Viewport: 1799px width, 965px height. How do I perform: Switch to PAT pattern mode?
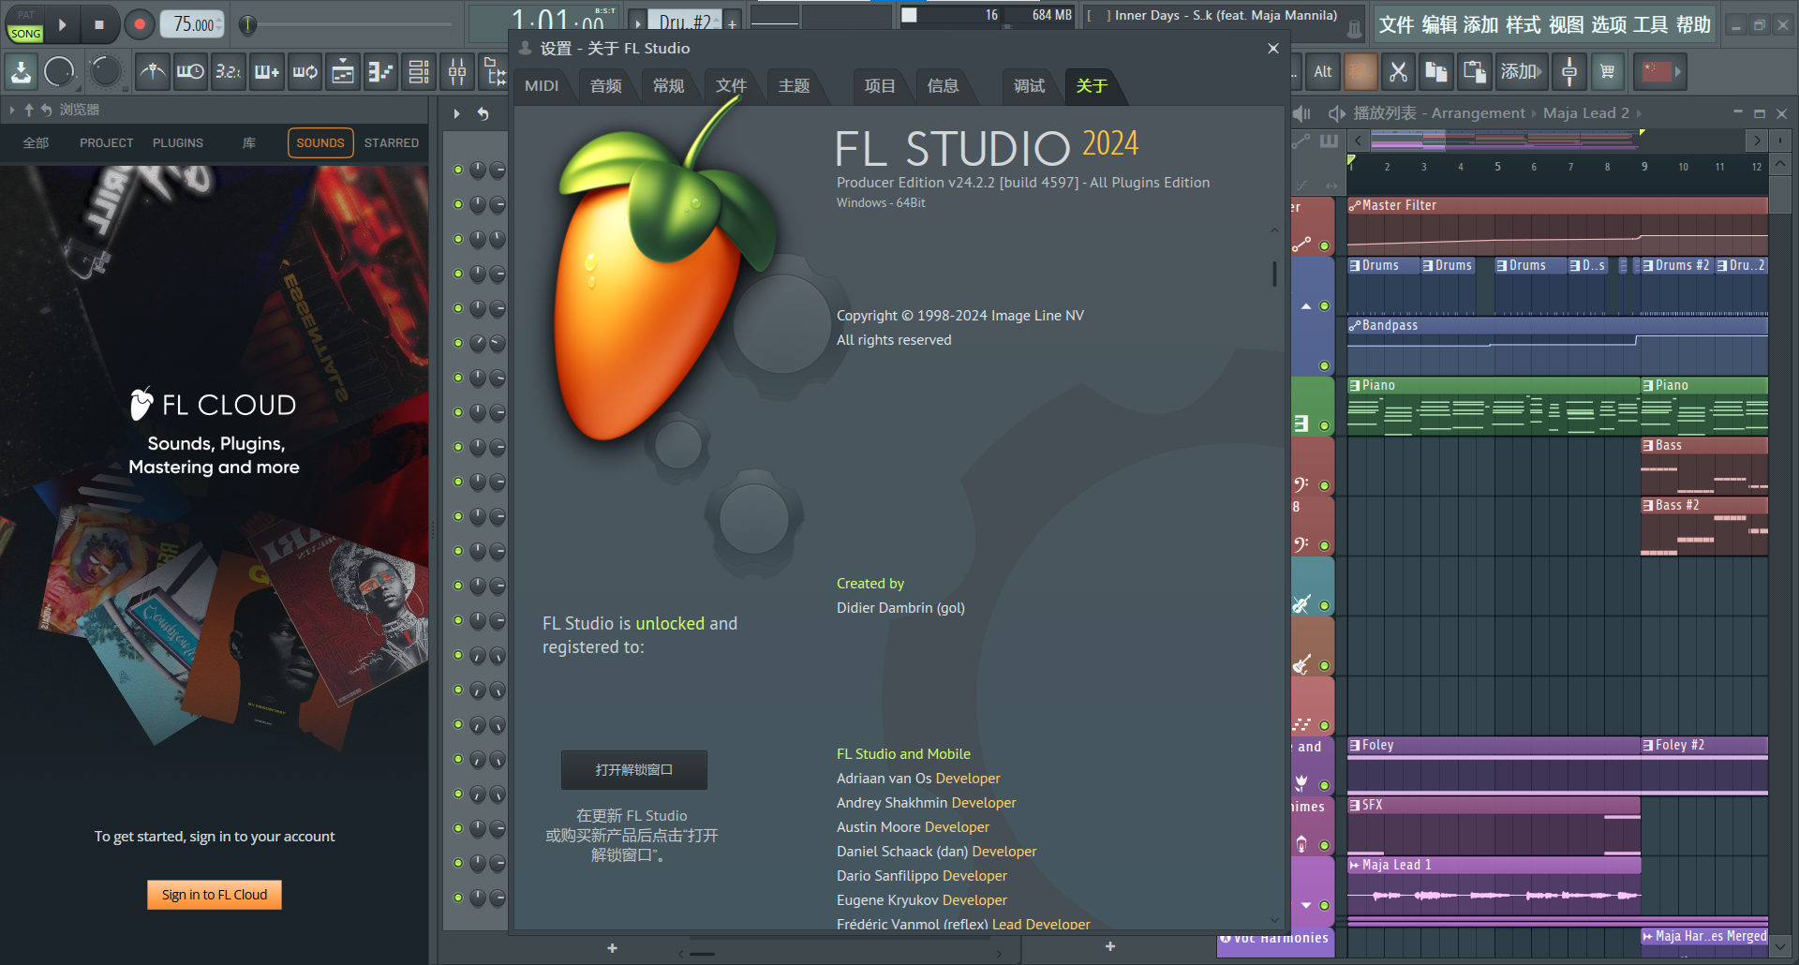tap(25, 14)
